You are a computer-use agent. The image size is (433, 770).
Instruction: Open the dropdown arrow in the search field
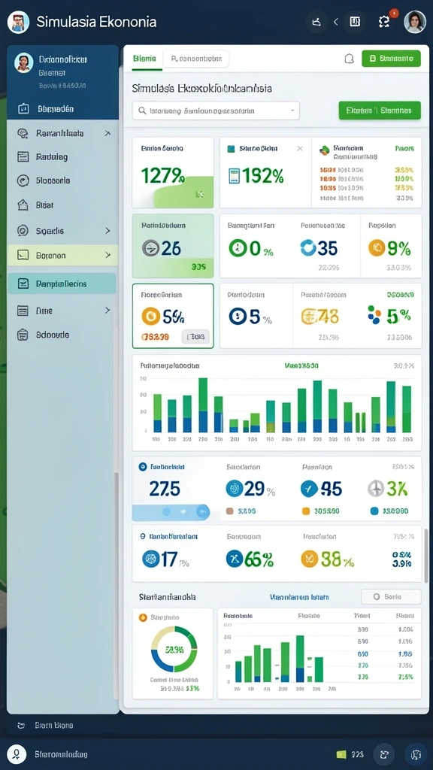(x=292, y=111)
